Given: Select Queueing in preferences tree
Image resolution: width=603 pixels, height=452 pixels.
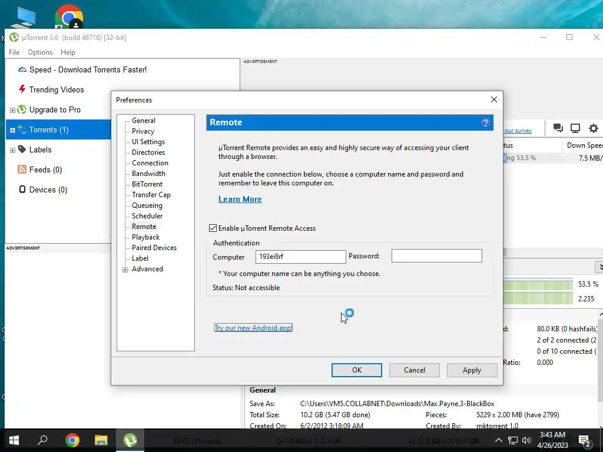Looking at the screenshot, I should point(147,205).
